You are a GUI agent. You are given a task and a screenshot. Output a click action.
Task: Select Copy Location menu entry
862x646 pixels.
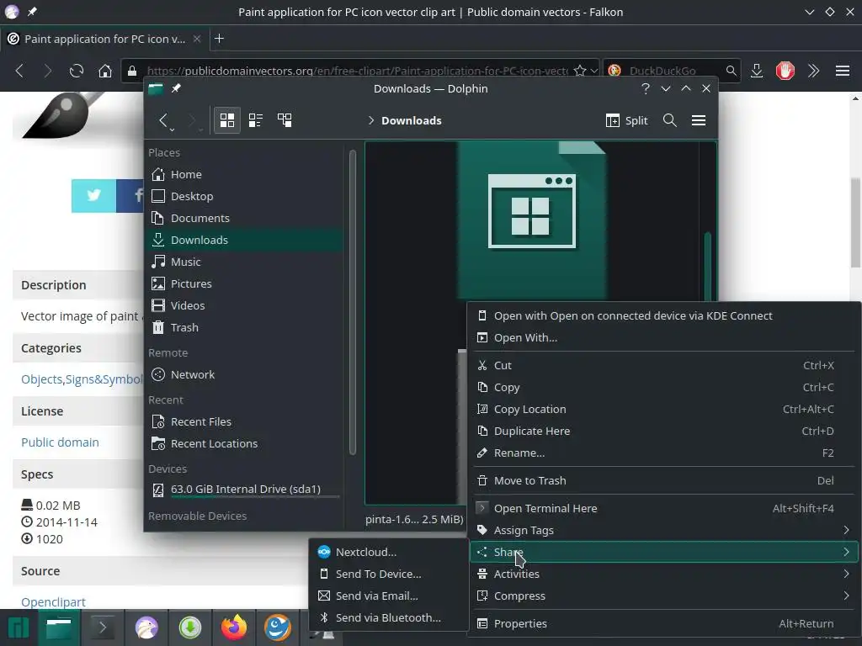click(664, 410)
